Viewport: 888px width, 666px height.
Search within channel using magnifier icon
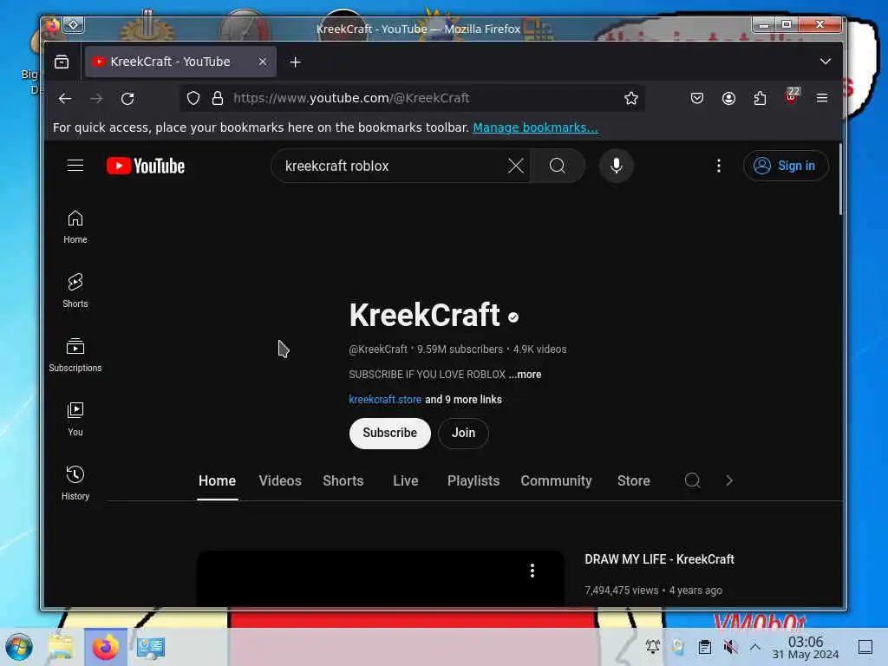tap(692, 480)
